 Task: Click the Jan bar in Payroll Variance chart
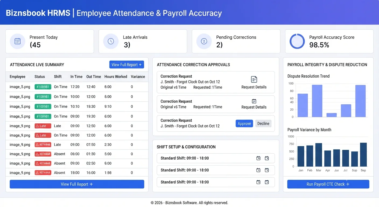[301, 156]
